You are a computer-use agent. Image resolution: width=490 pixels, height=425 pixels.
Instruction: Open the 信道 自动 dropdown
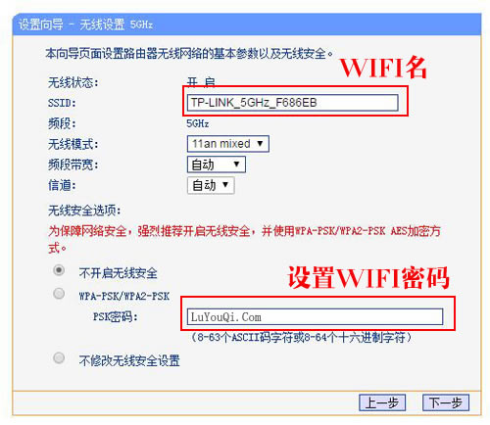(211, 185)
